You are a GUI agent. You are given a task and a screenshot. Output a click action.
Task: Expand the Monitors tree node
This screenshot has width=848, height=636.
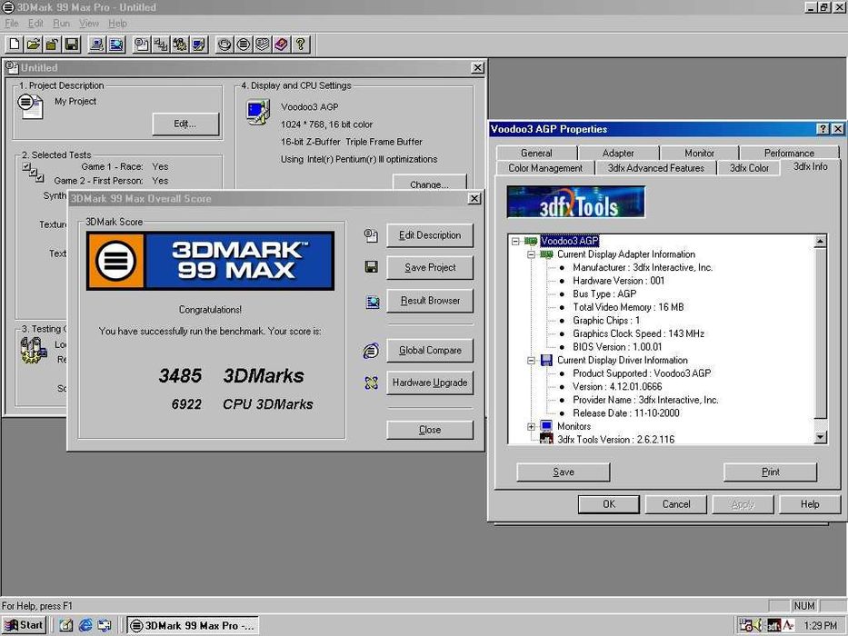pyautogui.click(x=531, y=427)
